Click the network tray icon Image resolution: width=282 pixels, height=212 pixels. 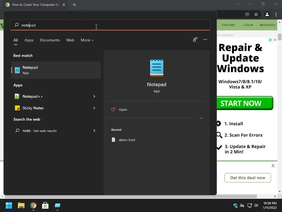250,205
